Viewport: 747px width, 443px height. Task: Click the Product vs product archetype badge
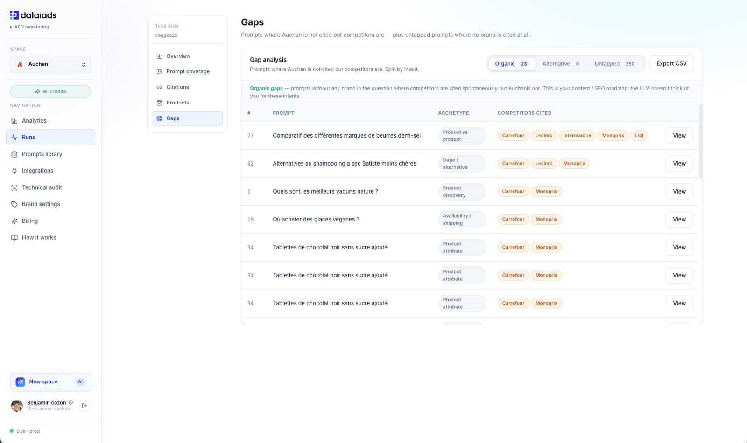point(462,136)
